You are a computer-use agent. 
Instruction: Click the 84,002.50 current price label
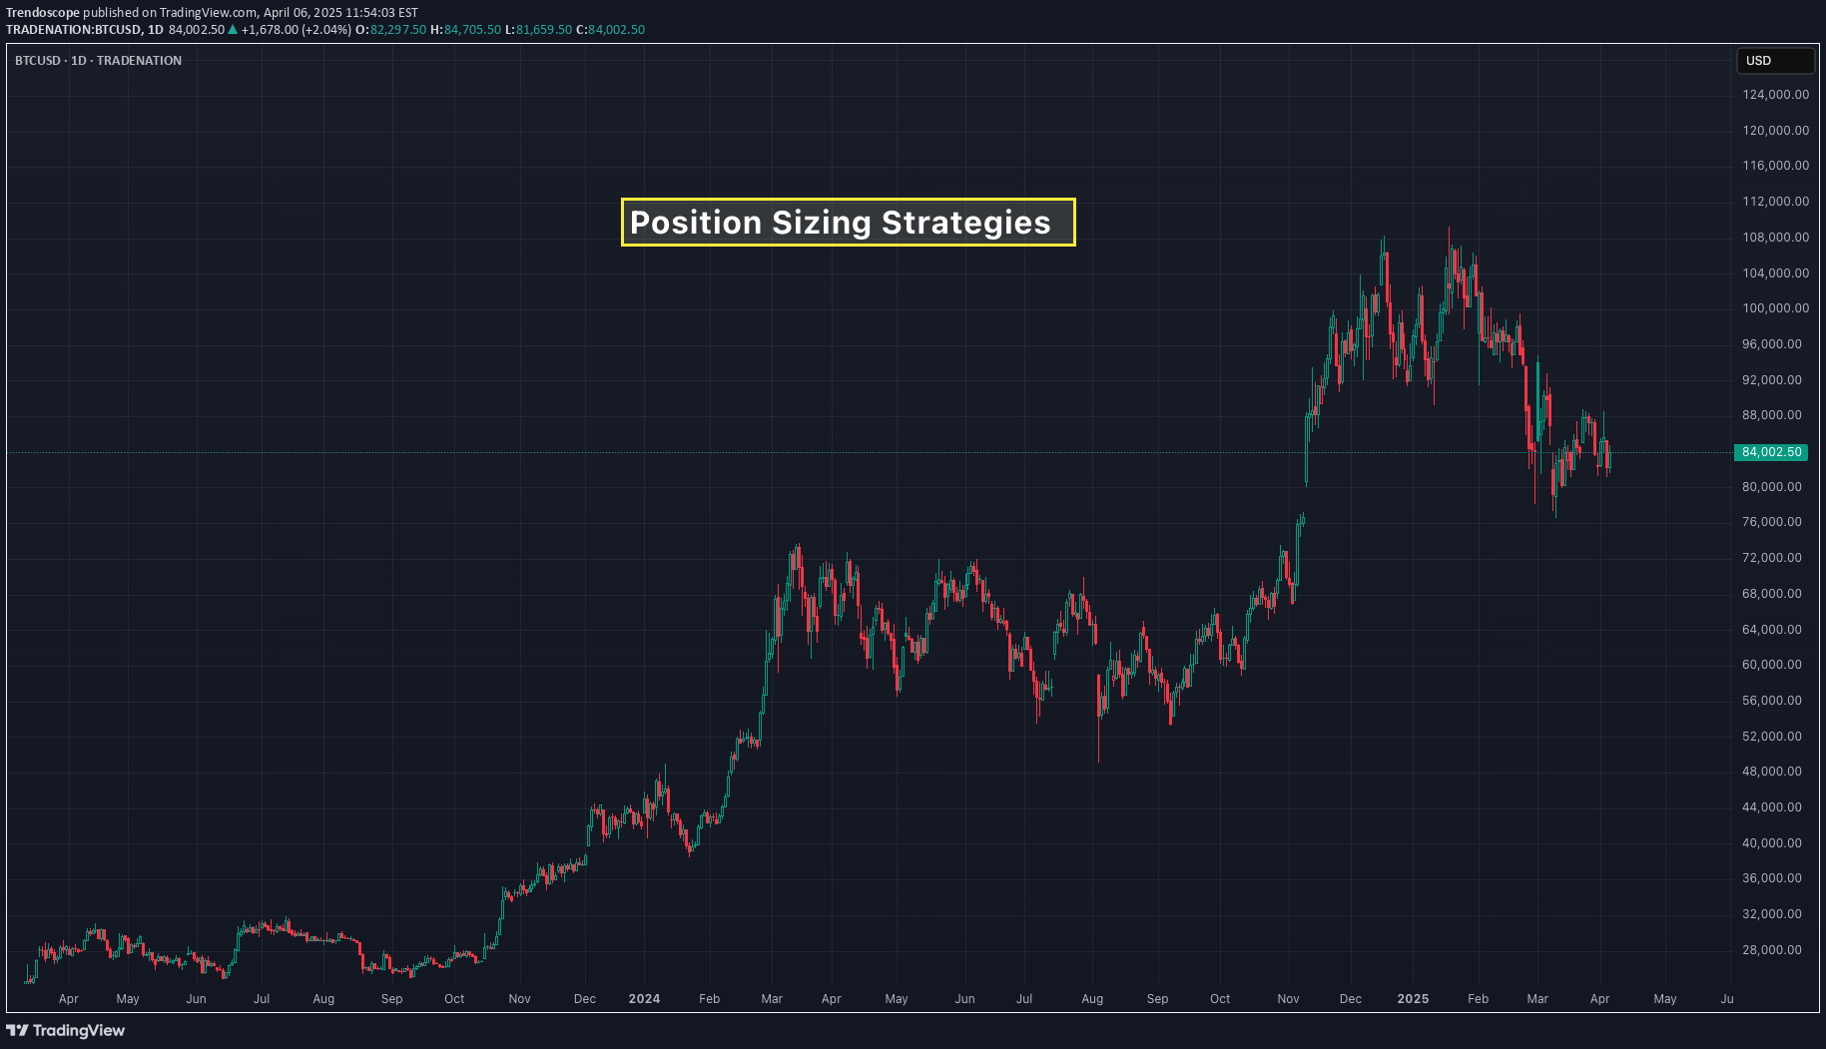1771,452
